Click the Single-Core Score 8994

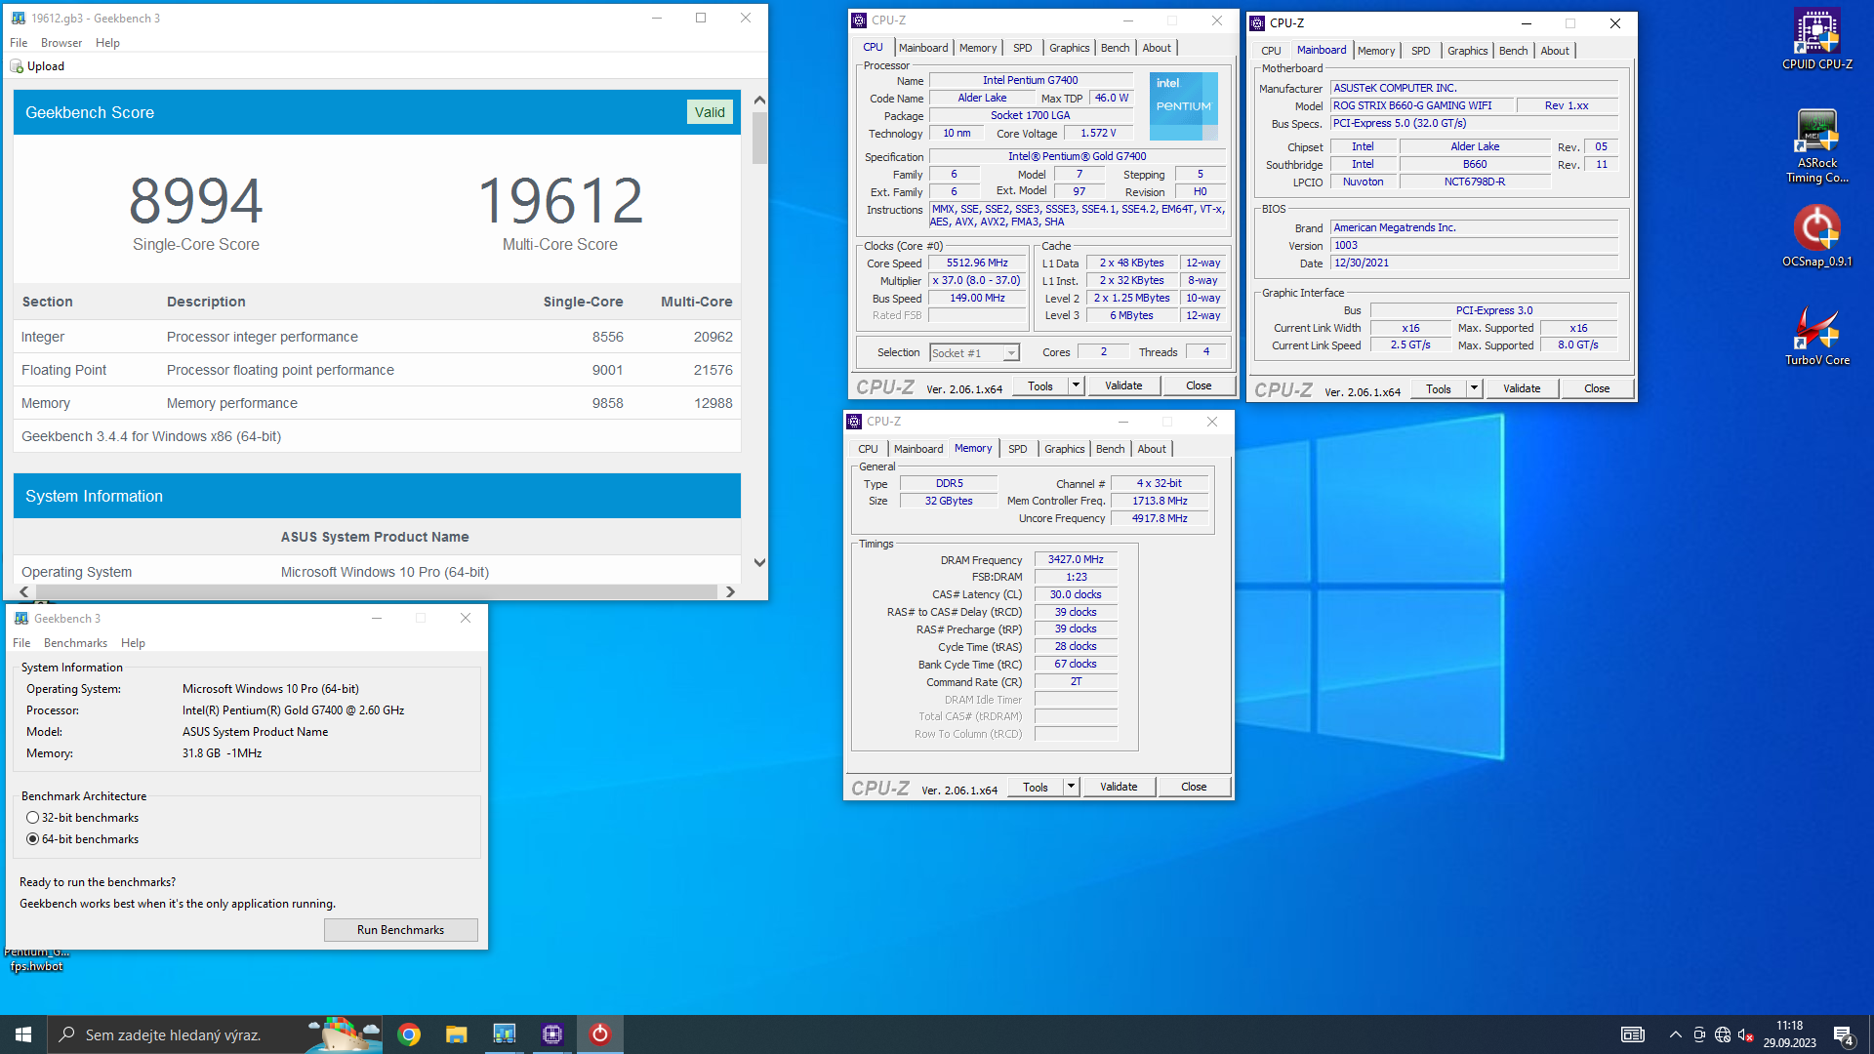click(x=196, y=201)
